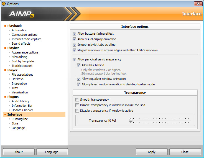Screen dimensions: 204x158
Task: Apply the interface settings
Action: tap(152, 152)
